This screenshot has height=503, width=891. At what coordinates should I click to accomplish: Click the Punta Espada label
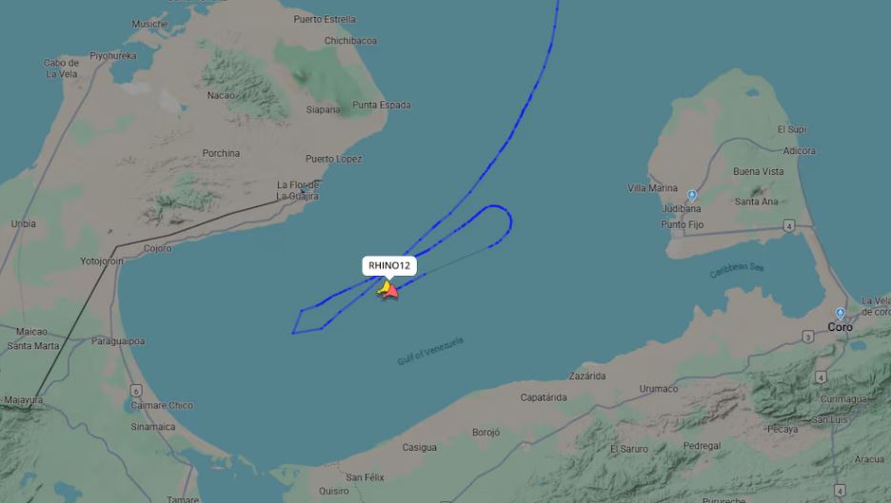click(382, 105)
